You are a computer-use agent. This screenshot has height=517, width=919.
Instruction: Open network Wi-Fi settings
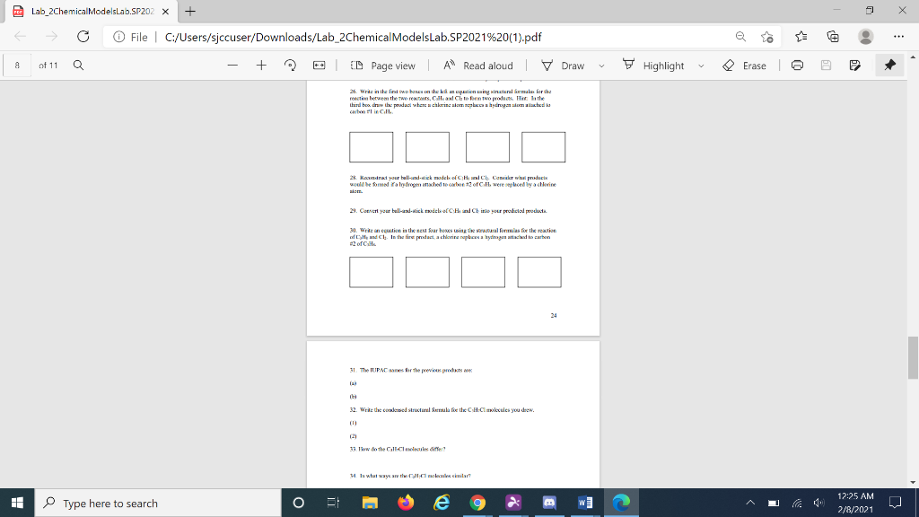[797, 503]
